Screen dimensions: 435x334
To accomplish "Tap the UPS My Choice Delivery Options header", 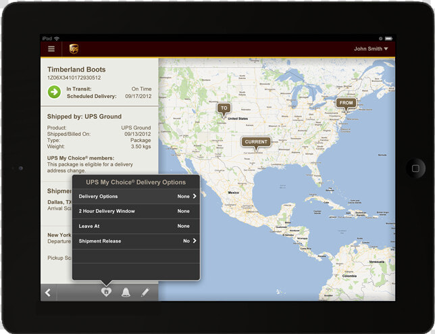I will (136, 183).
